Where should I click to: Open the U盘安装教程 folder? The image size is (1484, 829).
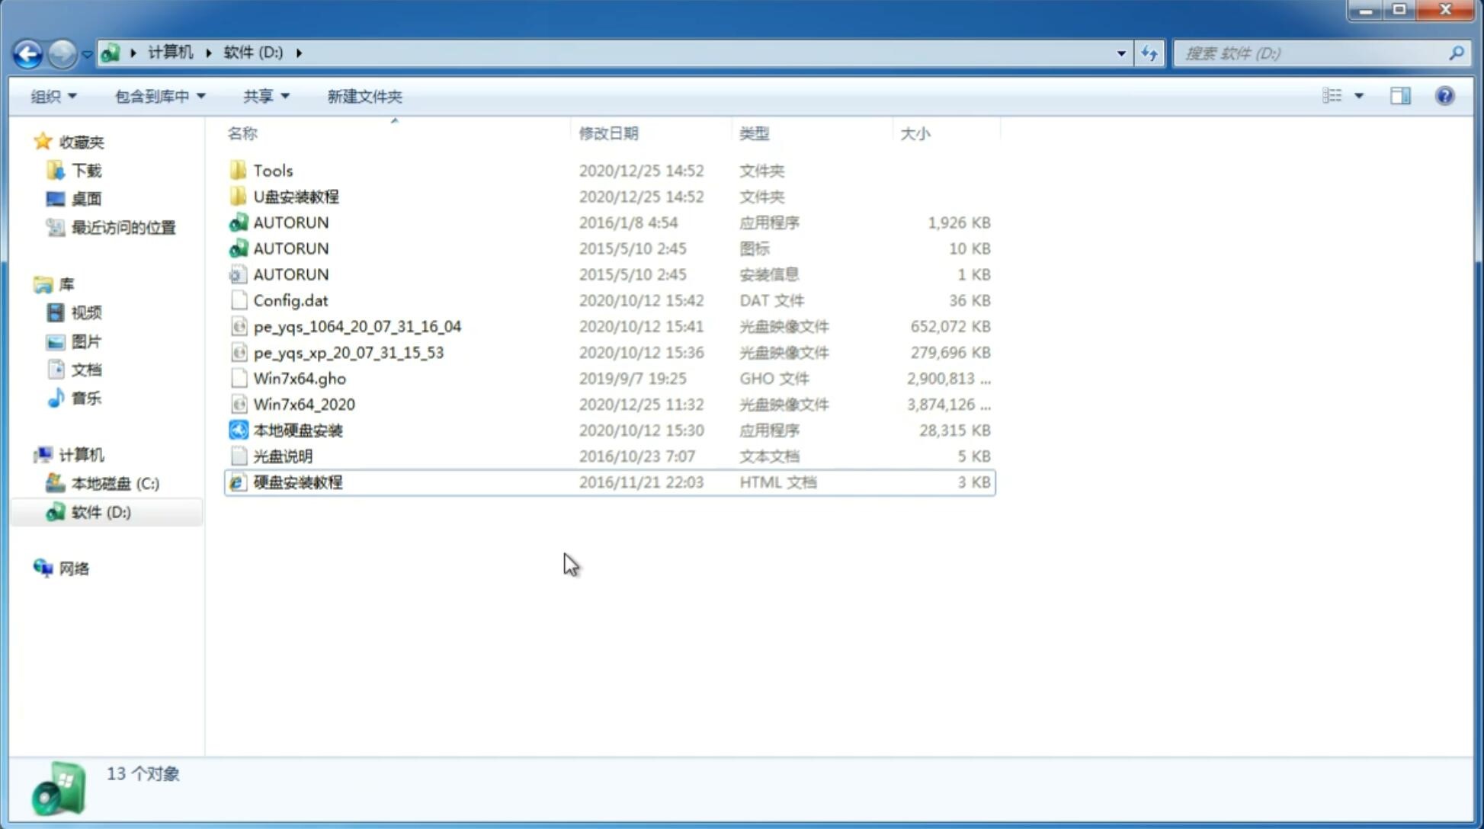(296, 196)
